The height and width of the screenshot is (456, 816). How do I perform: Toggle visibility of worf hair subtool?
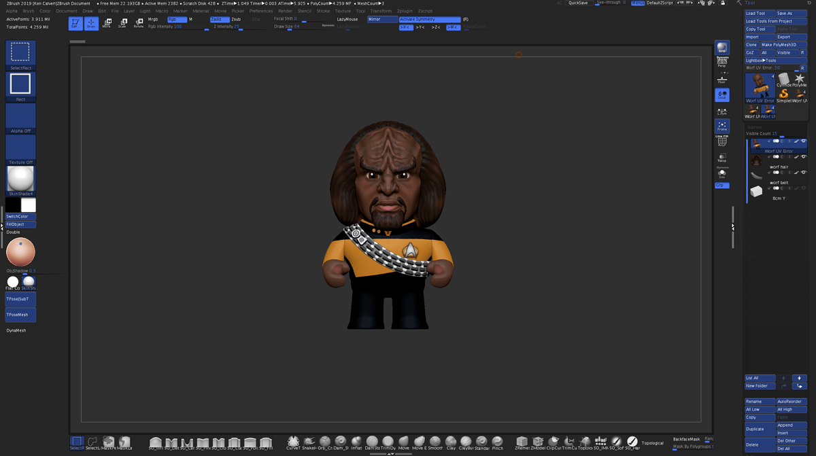tap(803, 157)
